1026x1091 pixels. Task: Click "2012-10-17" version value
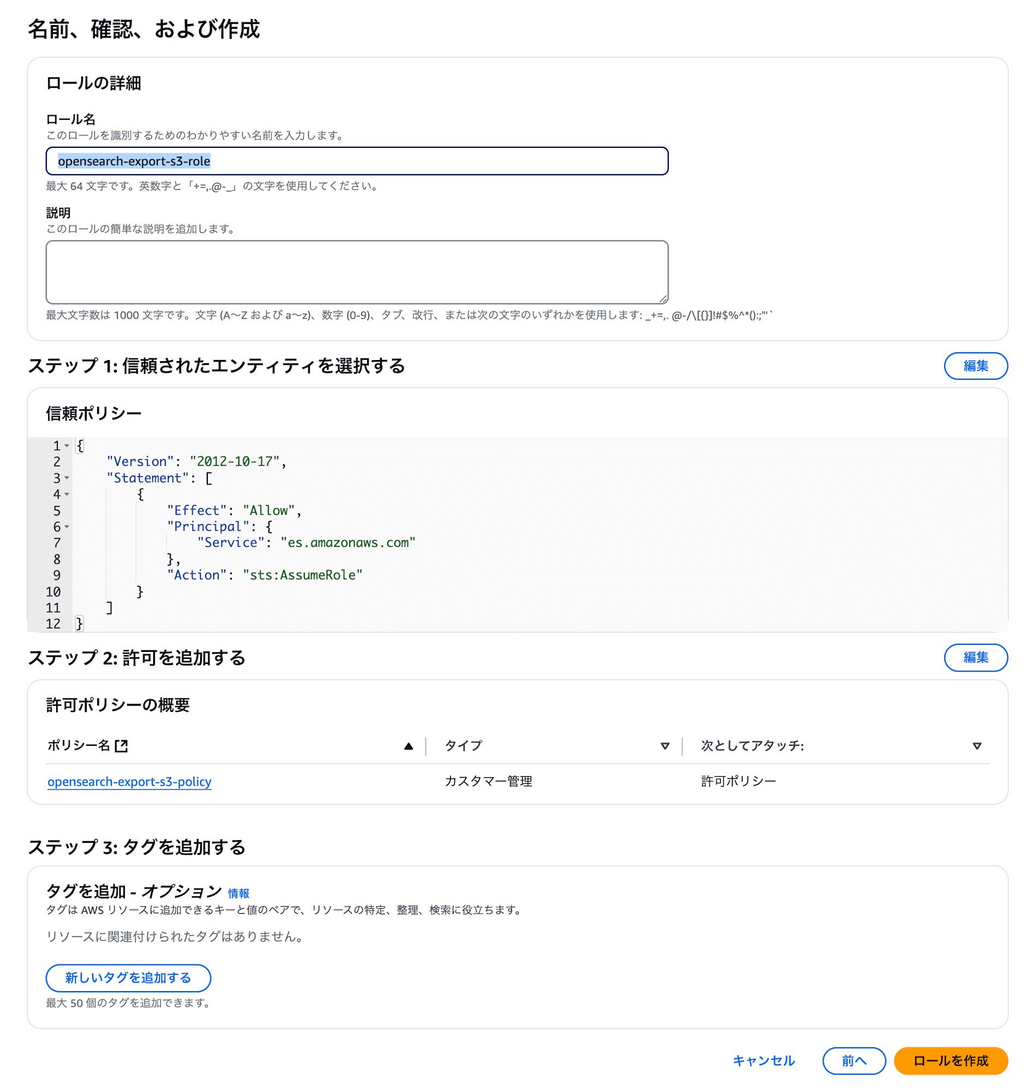click(x=235, y=461)
